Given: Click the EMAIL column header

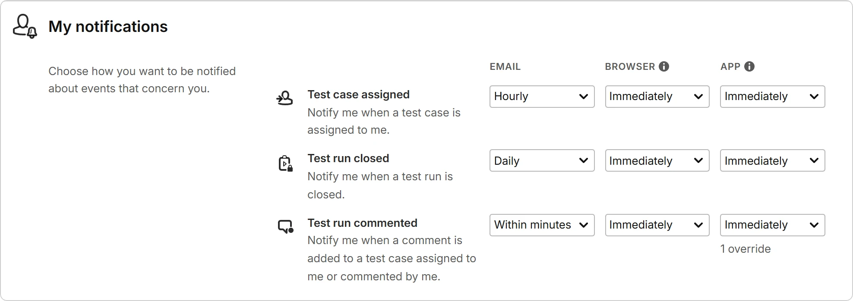Looking at the screenshot, I should coord(505,66).
